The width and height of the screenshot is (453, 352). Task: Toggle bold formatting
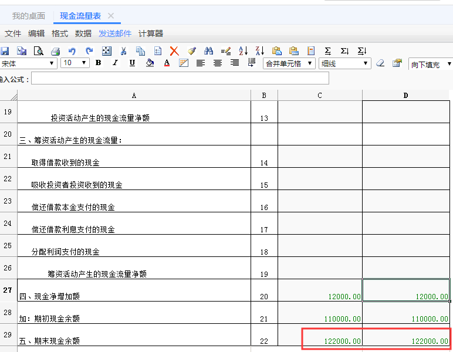[98, 63]
